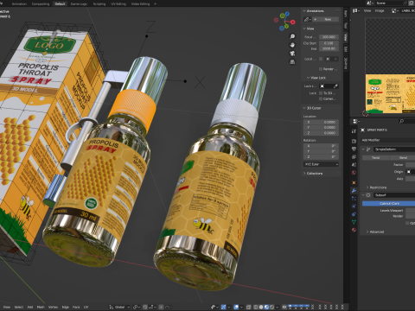Screen dimensions: 415x311
Task: Expand the Collections panel
Action: coord(304,174)
